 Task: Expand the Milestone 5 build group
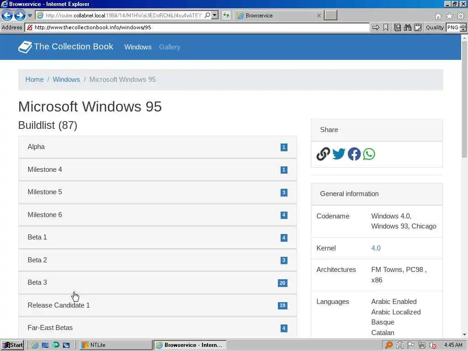pos(158,192)
